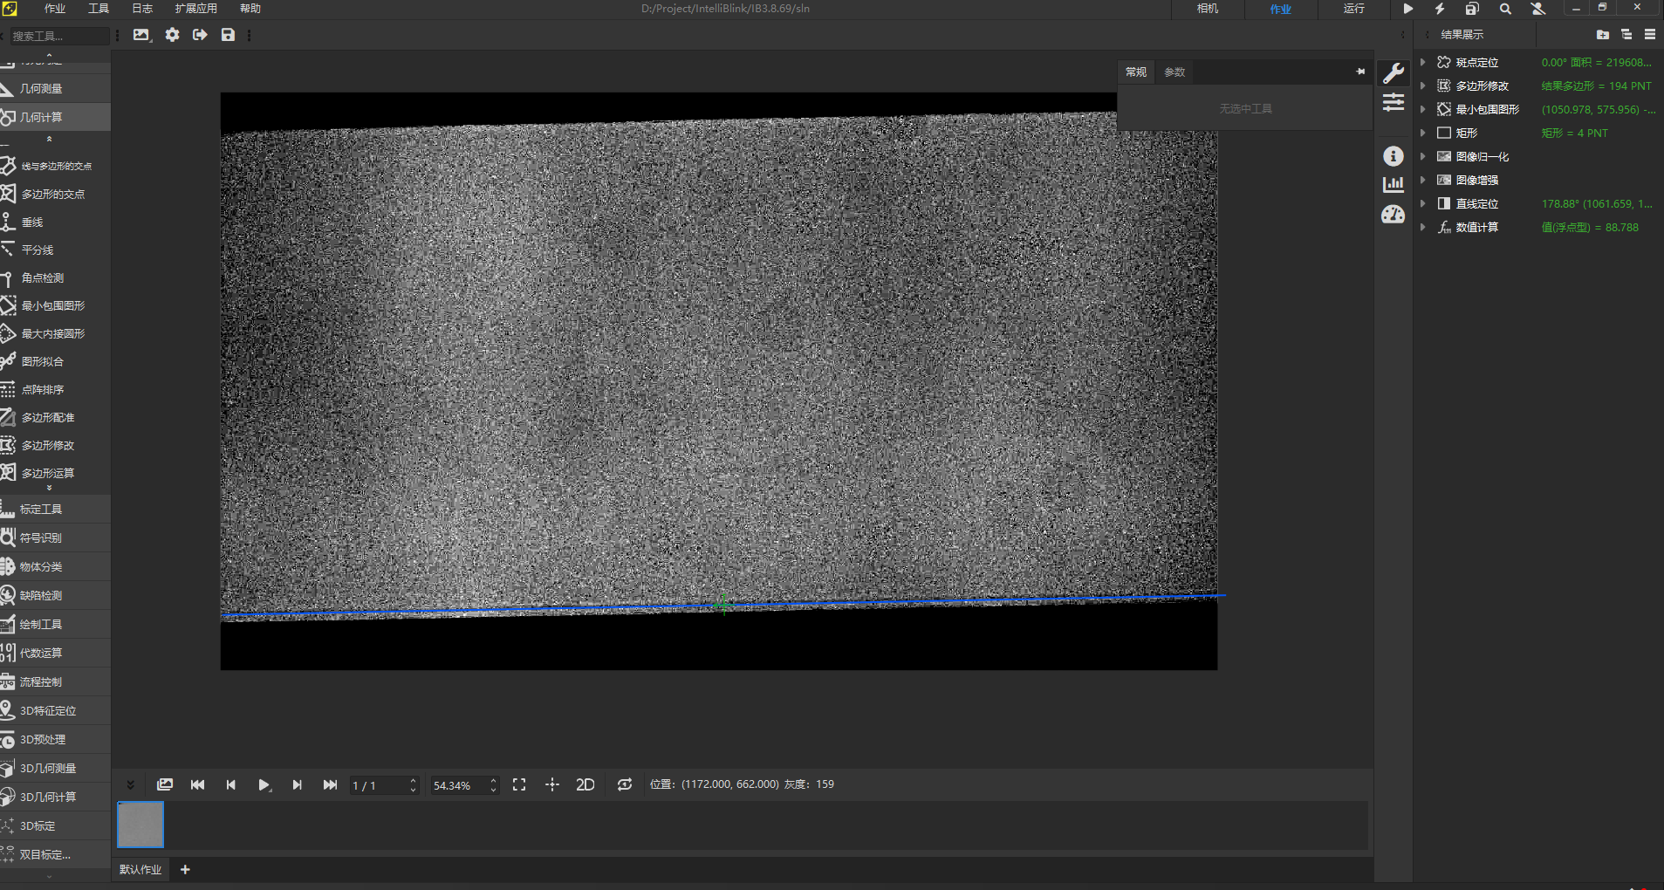The height and width of the screenshot is (890, 1664).
Task: Toggle the loop playback icon
Action: tap(624, 784)
